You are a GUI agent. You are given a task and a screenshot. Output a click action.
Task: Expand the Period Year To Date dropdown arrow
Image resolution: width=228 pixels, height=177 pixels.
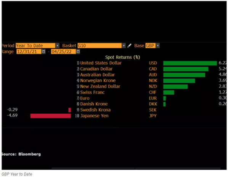coord(58,46)
